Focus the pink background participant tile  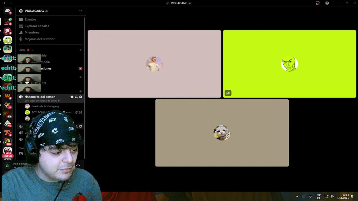[x=154, y=64]
